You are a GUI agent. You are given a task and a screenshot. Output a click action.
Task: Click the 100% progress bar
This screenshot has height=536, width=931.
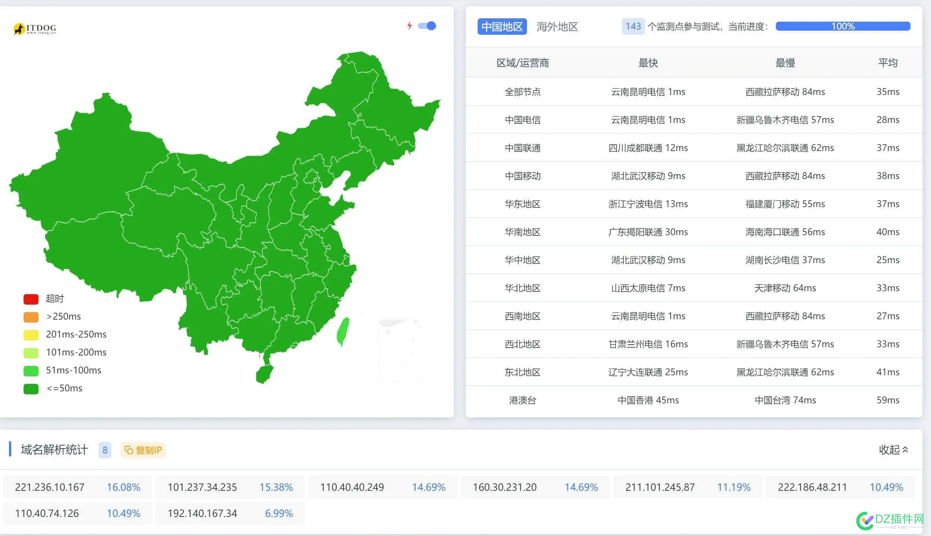click(842, 26)
